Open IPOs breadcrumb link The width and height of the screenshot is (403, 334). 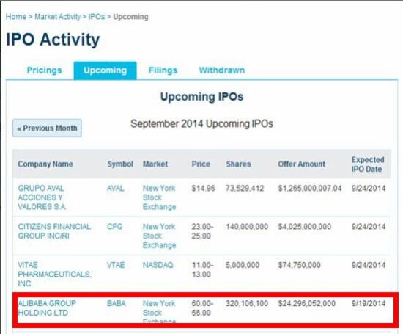pos(97,17)
